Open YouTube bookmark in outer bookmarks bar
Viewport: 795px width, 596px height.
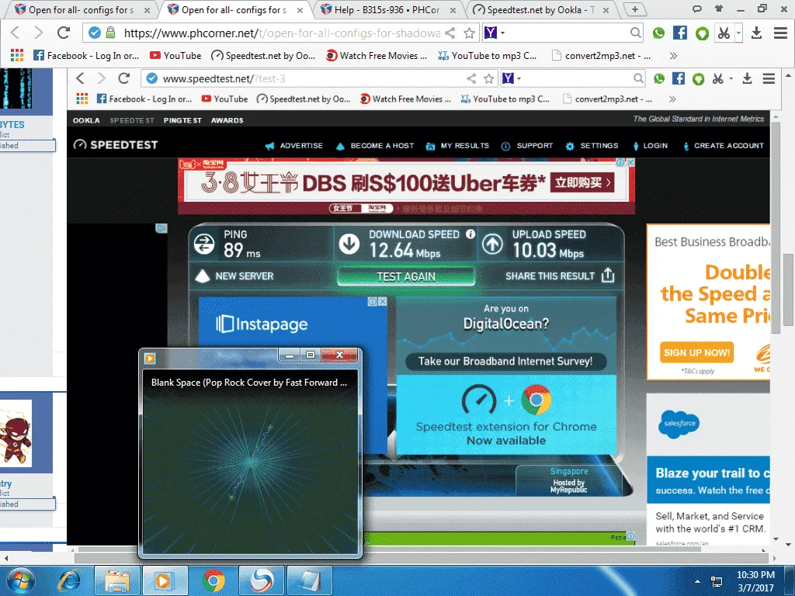(175, 56)
